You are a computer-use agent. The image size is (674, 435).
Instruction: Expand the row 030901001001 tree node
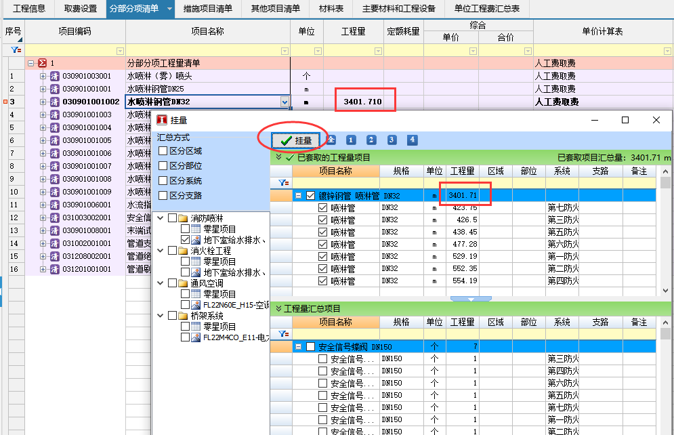click(x=43, y=89)
